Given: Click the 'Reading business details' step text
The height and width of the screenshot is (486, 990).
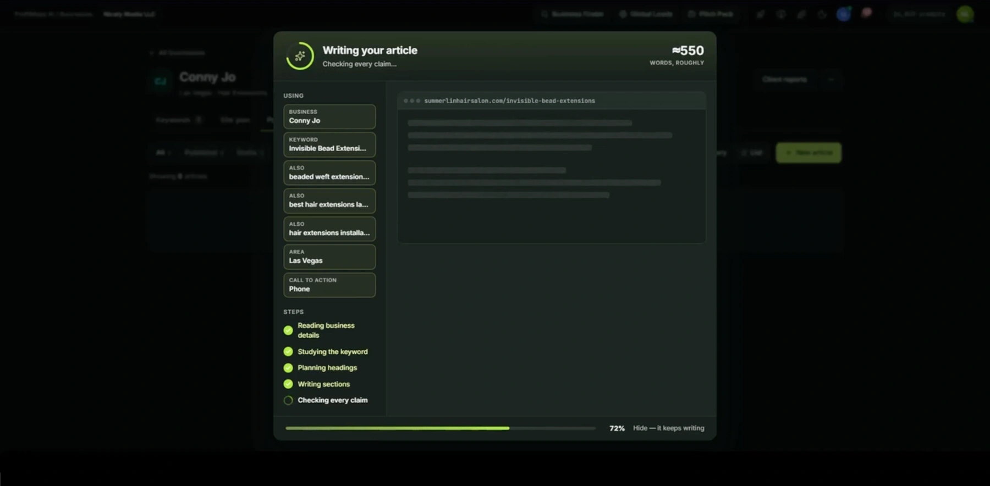Looking at the screenshot, I should click(x=326, y=330).
